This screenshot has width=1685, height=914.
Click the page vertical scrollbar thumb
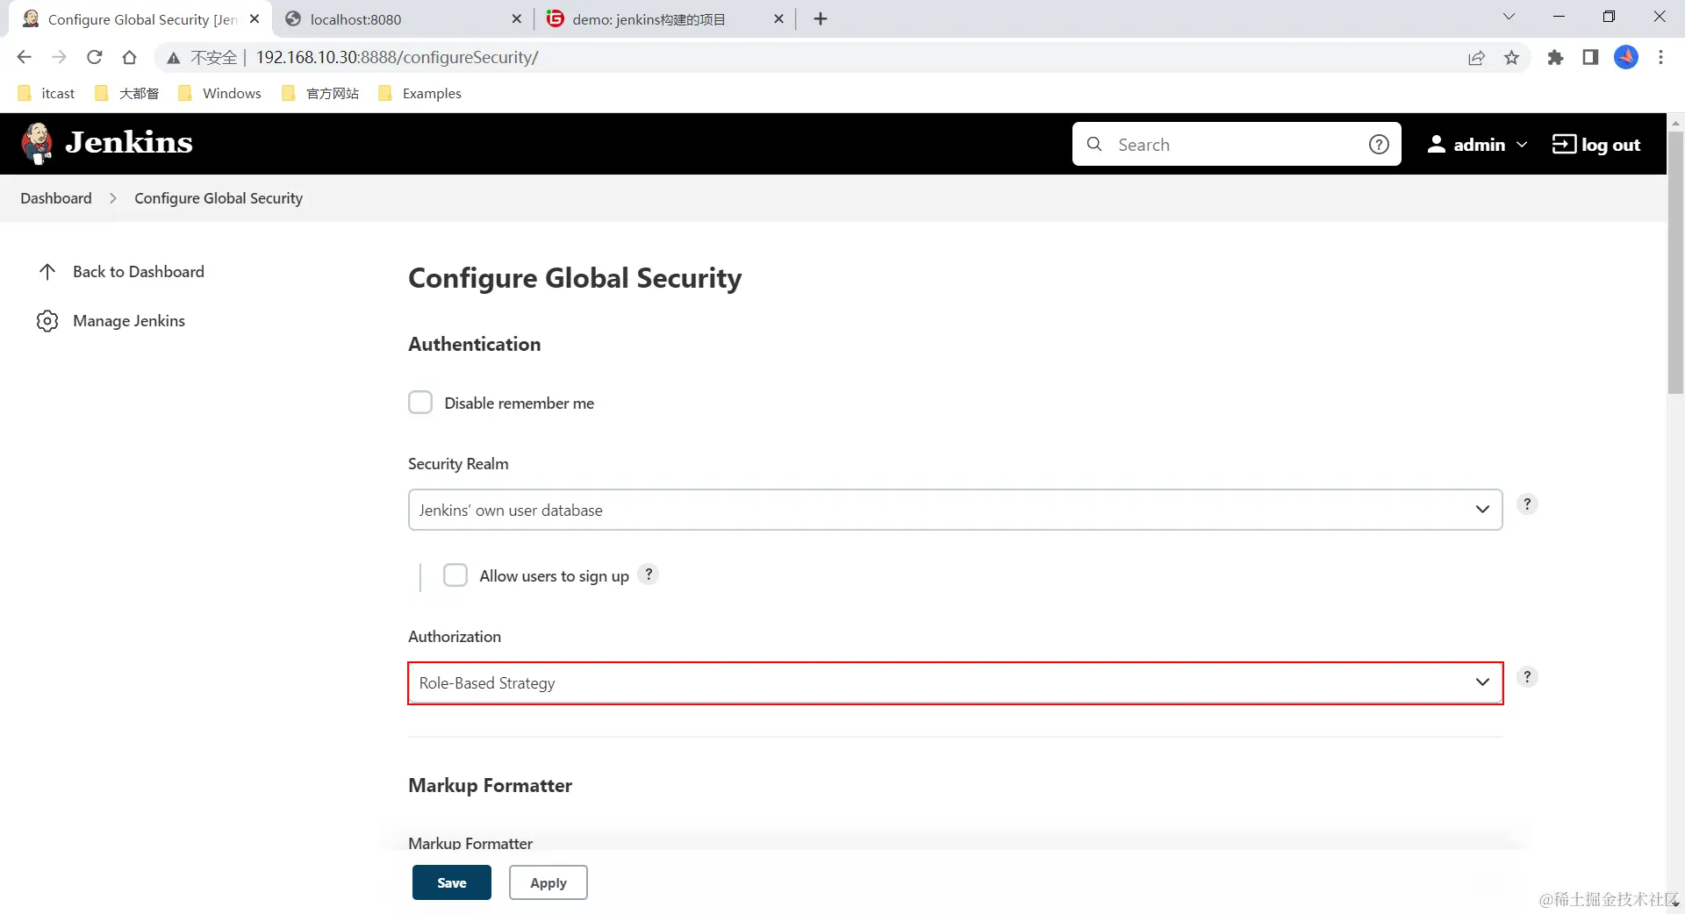[1675, 263]
